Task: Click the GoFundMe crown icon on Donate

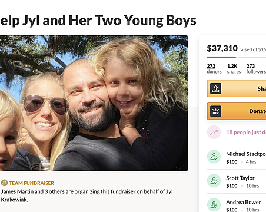Action: tap(216, 111)
